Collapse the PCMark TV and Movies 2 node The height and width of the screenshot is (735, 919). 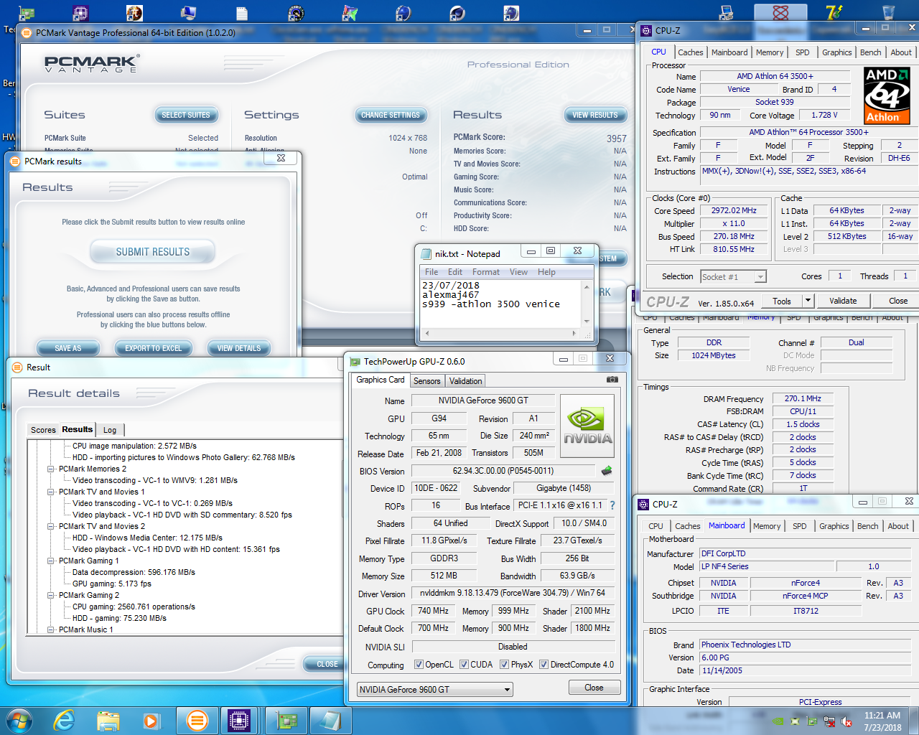click(x=51, y=526)
